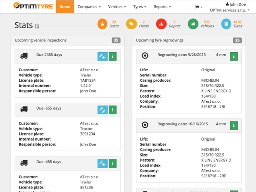Show info for Due -465 days vehicle

coord(113,163)
